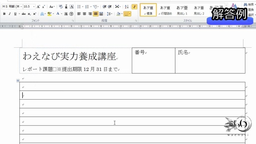Click the table move handle to select table
The height and width of the screenshot is (144, 256).
(18, 80)
